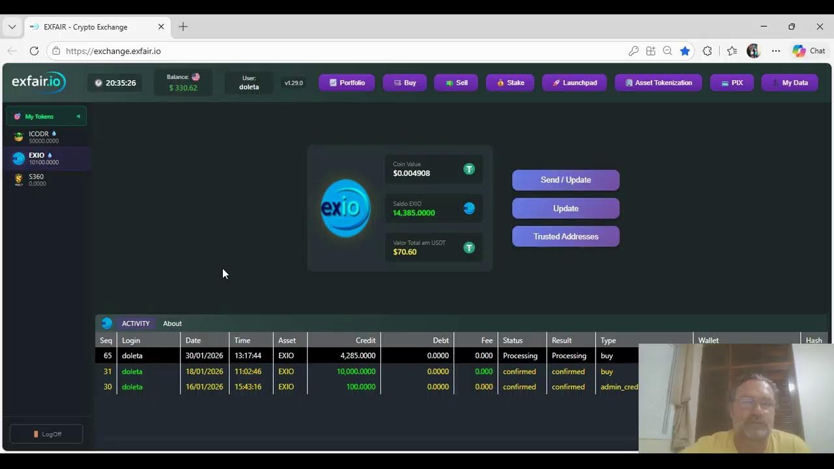Select the S360 token row

tap(46, 180)
